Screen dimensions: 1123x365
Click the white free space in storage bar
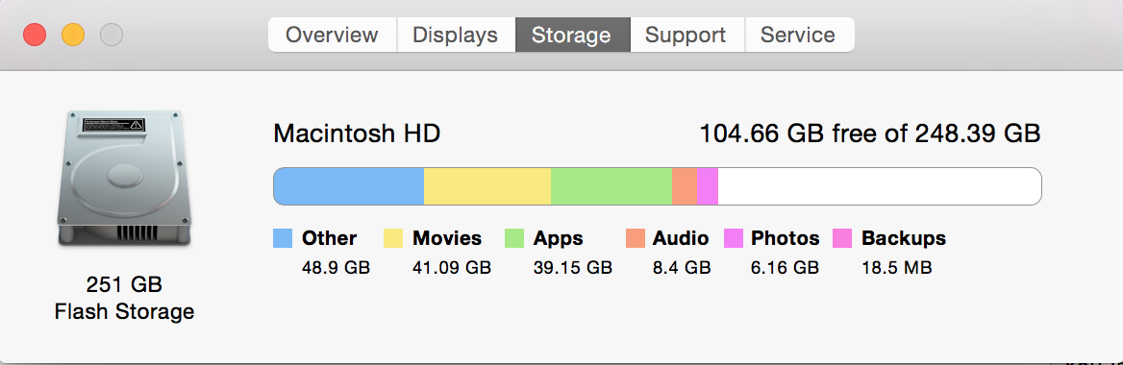click(x=880, y=186)
